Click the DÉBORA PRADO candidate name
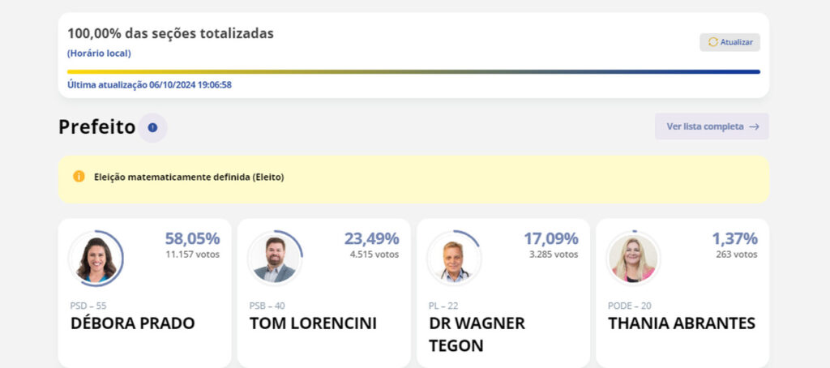830x368 pixels. click(132, 323)
